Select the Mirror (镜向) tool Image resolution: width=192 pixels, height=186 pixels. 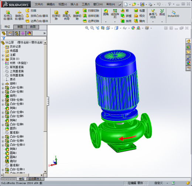(139, 21)
